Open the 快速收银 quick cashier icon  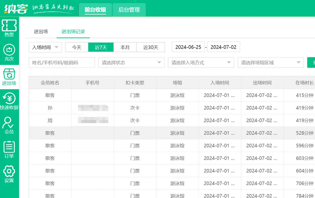(x=9, y=101)
